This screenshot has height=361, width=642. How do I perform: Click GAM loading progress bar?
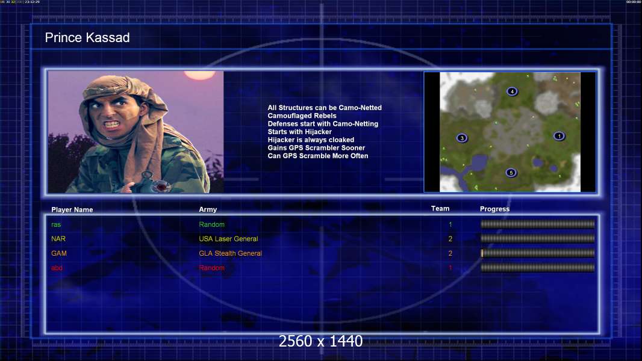tap(537, 253)
